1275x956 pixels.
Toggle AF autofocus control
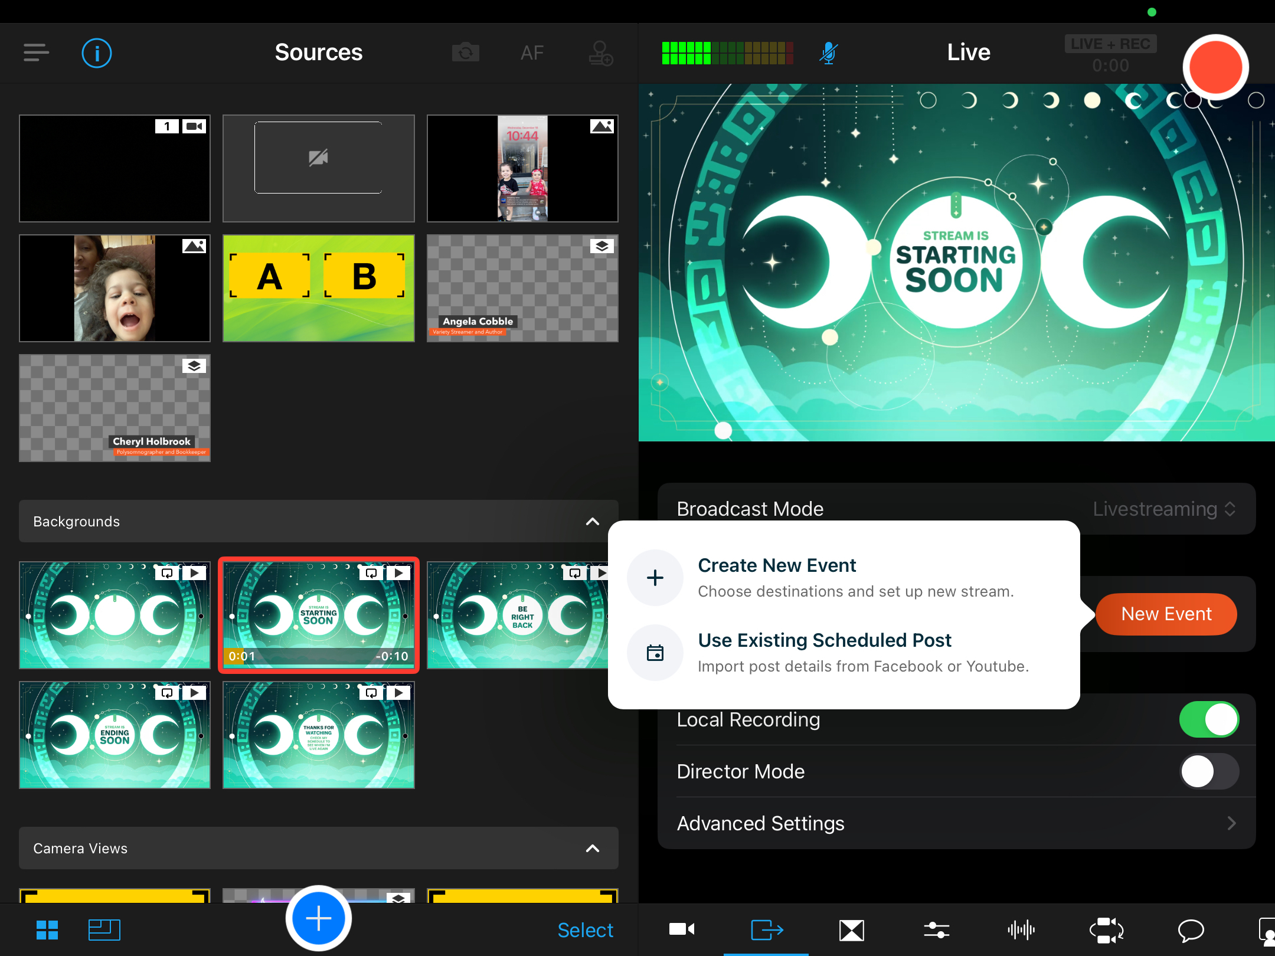pyautogui.click(x=531, y=53)
